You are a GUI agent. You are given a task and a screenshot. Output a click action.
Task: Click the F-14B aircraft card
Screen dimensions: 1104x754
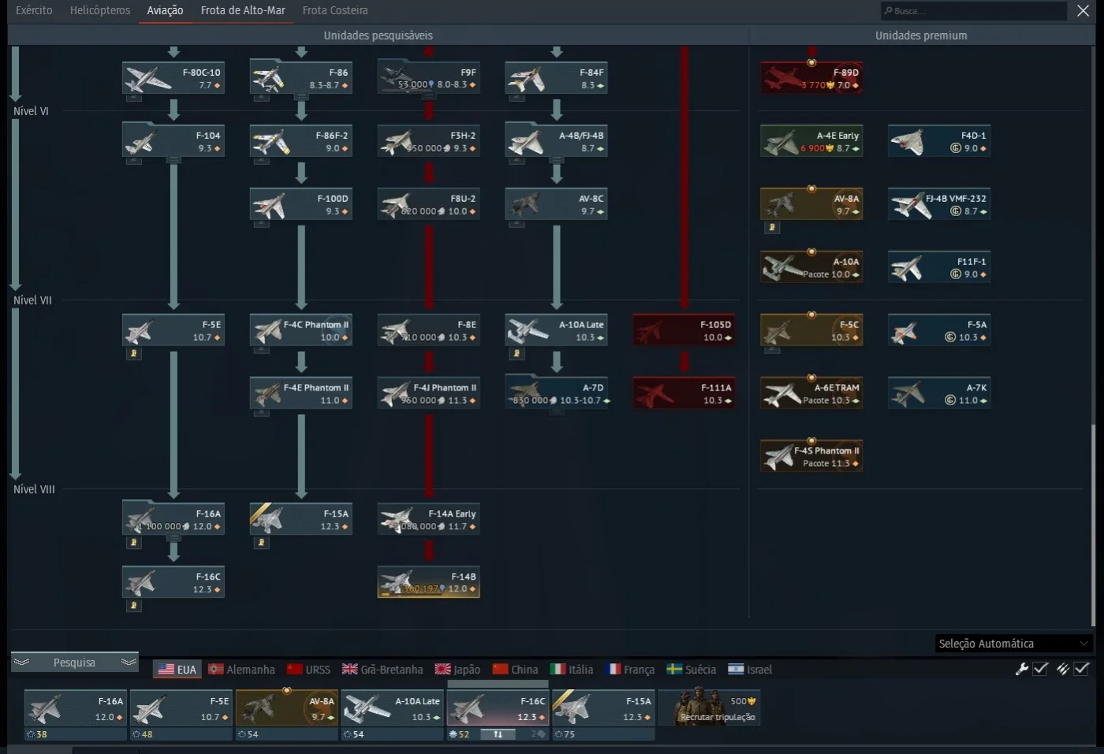pos(428,583)
